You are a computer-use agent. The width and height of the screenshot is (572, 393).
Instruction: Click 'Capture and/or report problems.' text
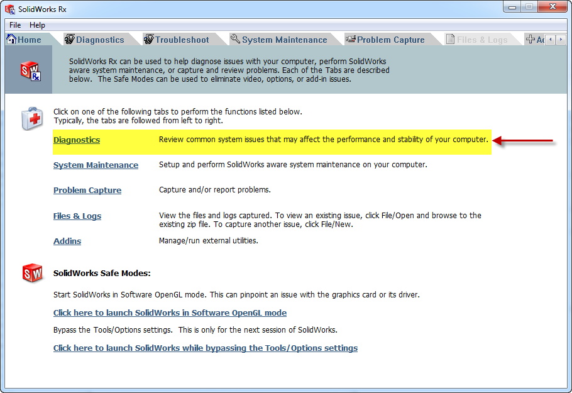click(x=215, y=190)
